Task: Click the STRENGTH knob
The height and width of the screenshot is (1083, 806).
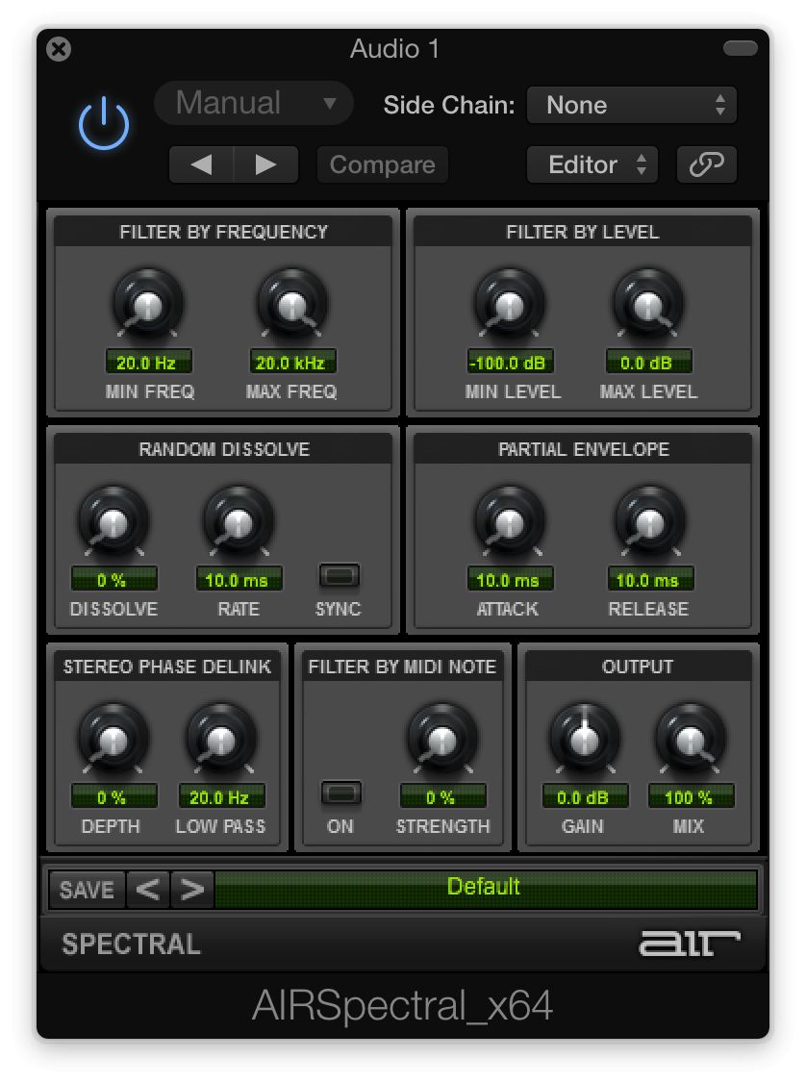Action: (x=442, y=739)
